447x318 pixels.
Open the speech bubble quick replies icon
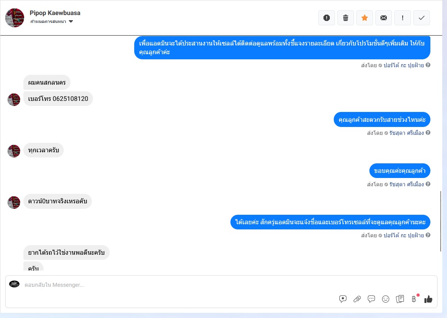tap(371, 299)
